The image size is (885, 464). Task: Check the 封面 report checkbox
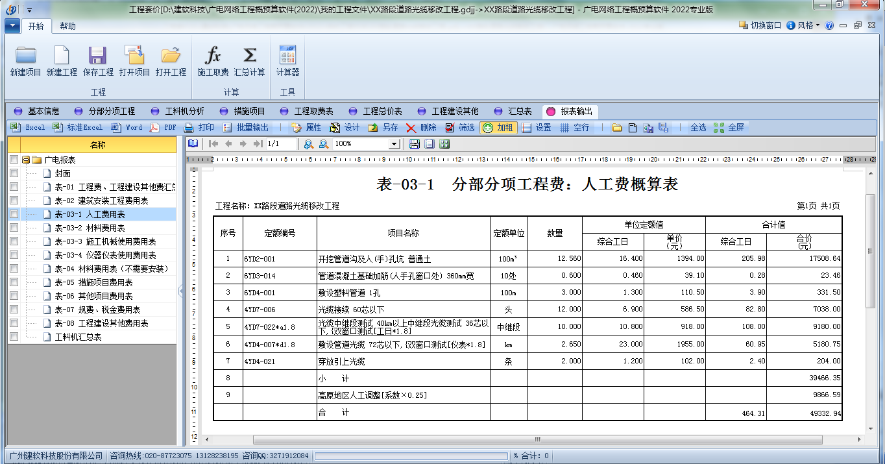(x=14, y=173)
